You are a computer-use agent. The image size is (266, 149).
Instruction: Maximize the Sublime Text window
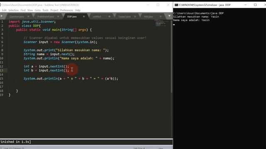pos(158,5)
